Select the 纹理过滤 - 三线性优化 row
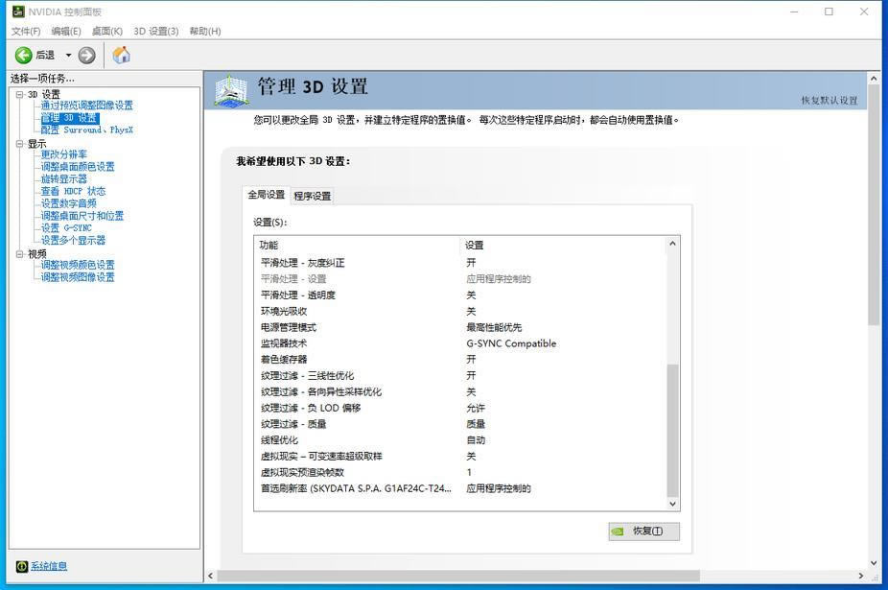 click(x=461, y=376)
